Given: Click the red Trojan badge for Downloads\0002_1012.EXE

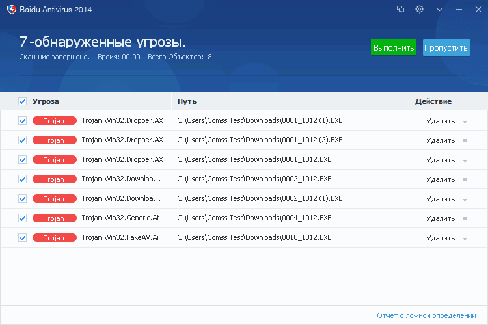Looking at the screenshot, I should (x=55, y=179).
